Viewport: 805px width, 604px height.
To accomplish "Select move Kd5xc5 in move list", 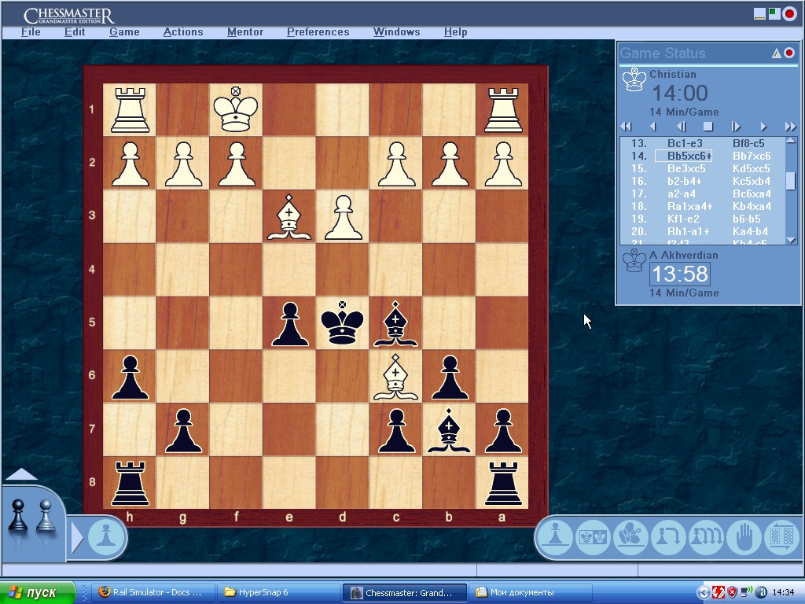I will [x=752, y=168].
